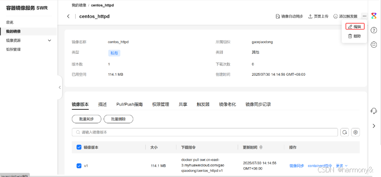Open the 权限管理 tab

tap(161, 105)
